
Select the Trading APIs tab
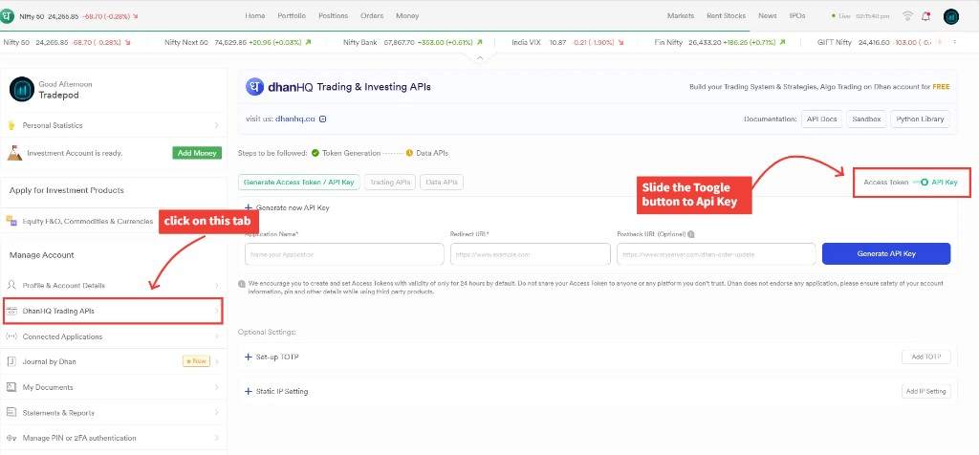(390, 183)
